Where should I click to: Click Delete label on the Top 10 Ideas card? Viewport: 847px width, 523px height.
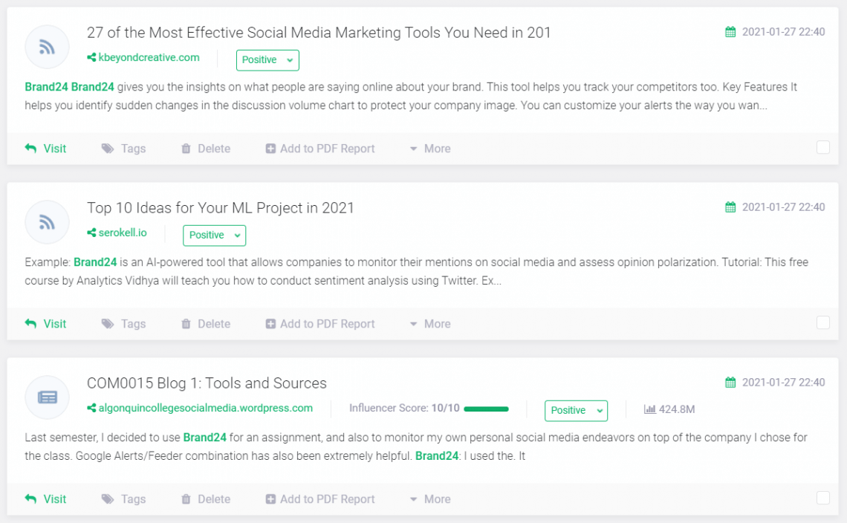coord(214,324)
